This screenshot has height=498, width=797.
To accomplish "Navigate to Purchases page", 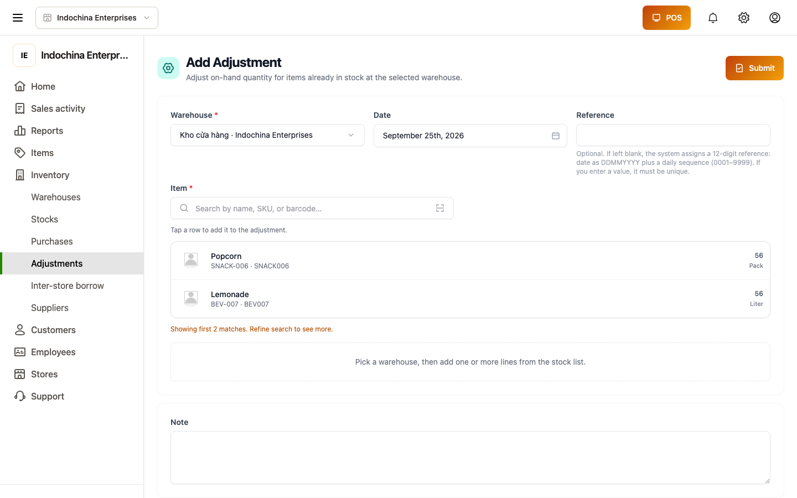I will click(52, 241).
